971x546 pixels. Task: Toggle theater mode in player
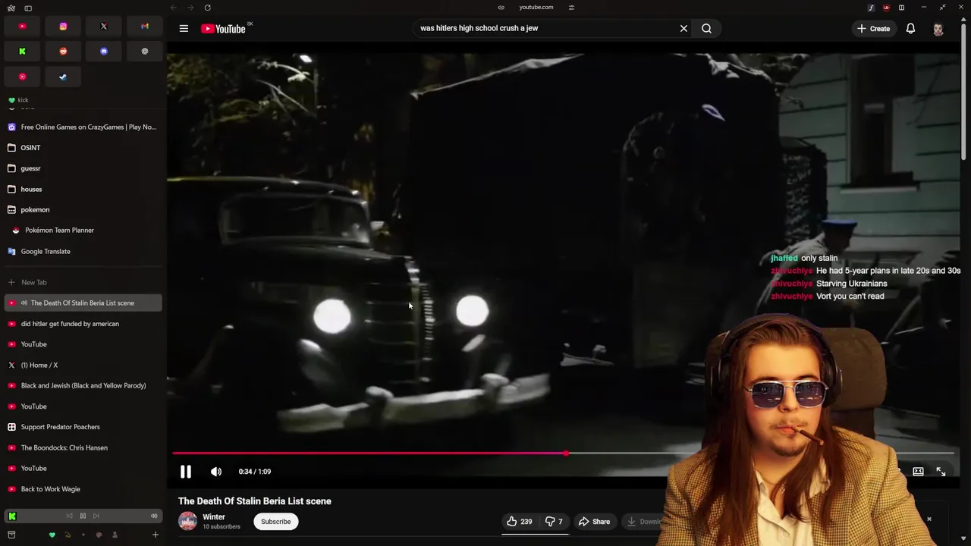point(918,472)
